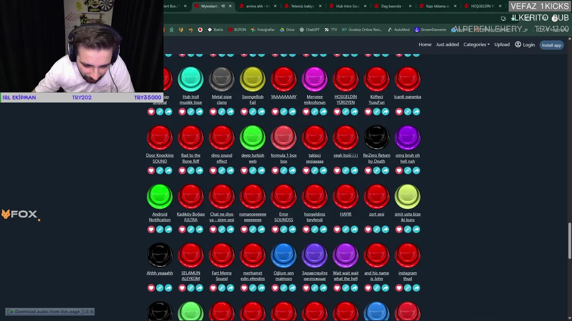Copy link for SpongeBob Fail sound

(x=253, y=112)
